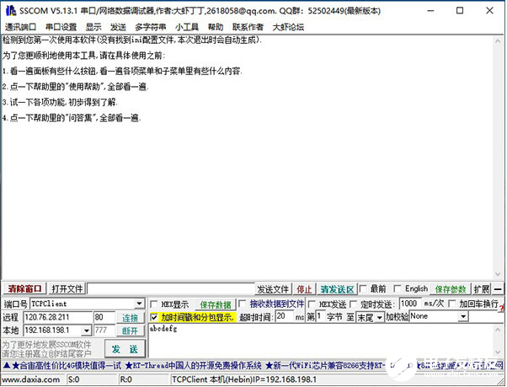Click the red 停止 button
This screenshot has height=387, width=507.
click(x=304, y=289)
